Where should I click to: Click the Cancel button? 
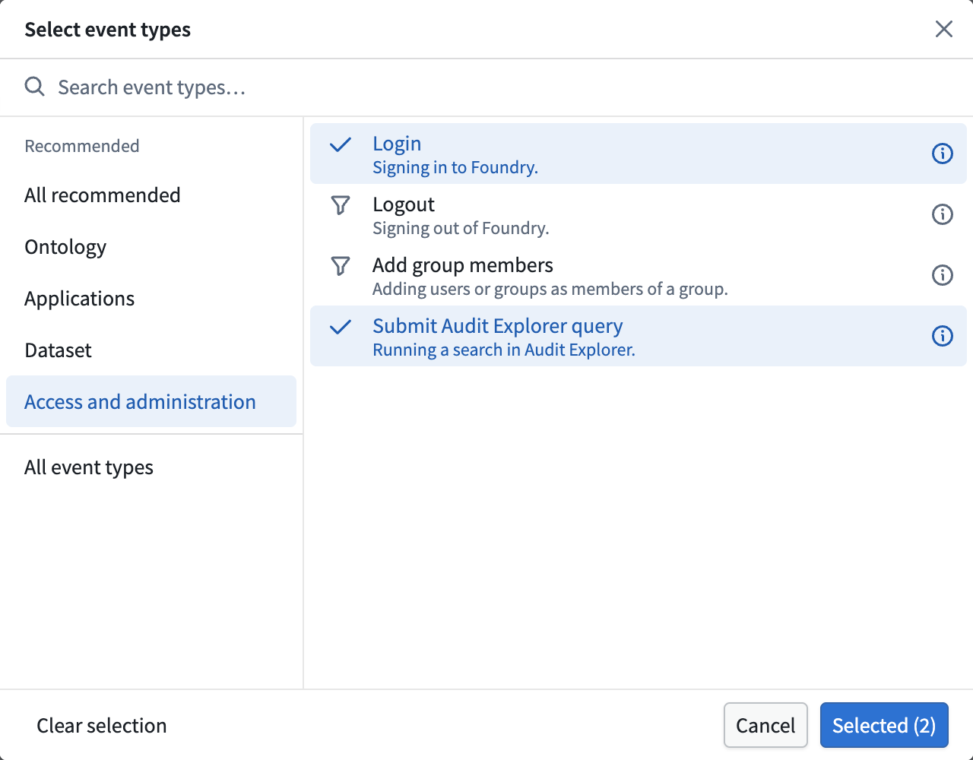tap(765, 725)
